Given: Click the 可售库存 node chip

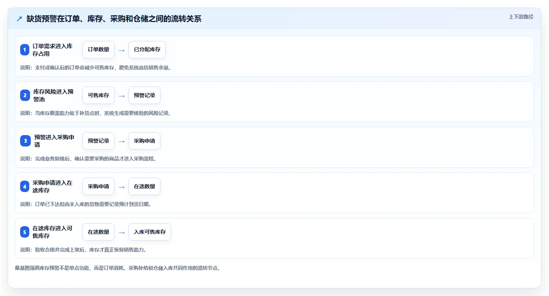Looking at the screenshot, I should click(98, 95).
